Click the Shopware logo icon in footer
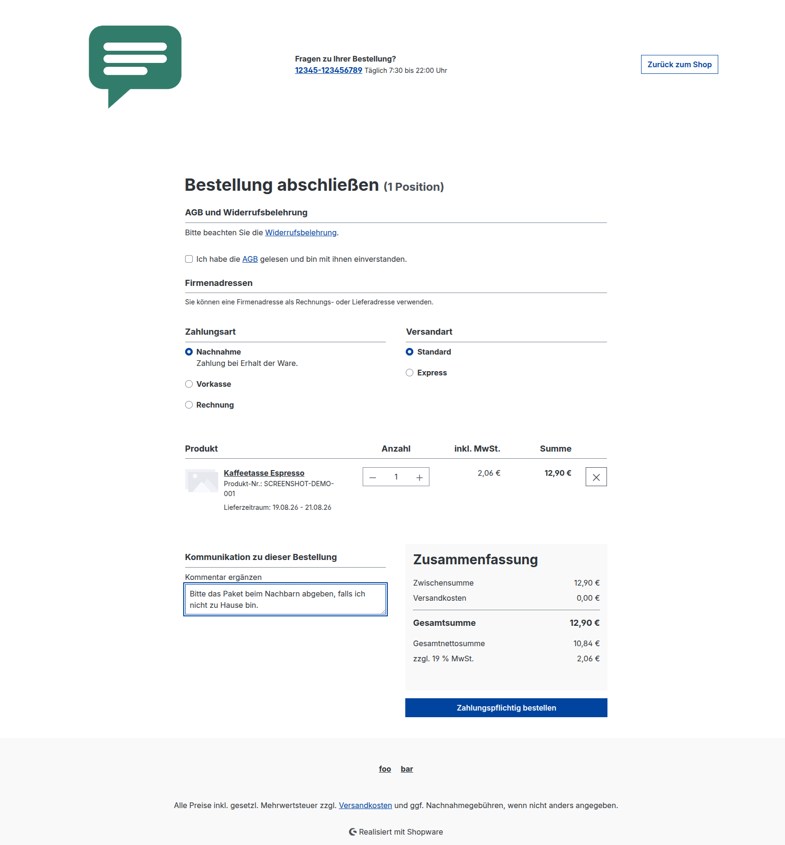The image size is (785, 845). [x=353, y=832]
